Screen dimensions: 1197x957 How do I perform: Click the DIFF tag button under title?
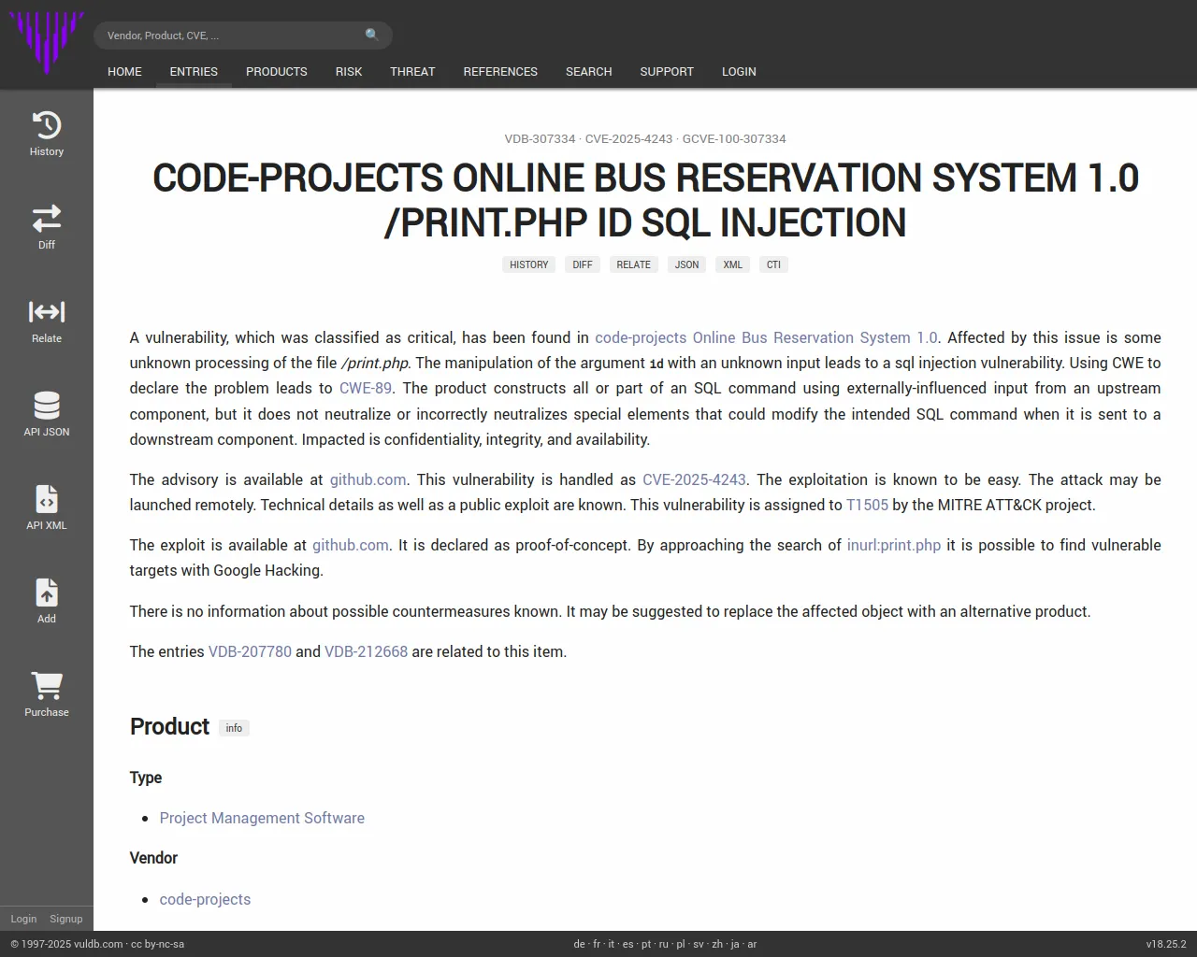583,264
